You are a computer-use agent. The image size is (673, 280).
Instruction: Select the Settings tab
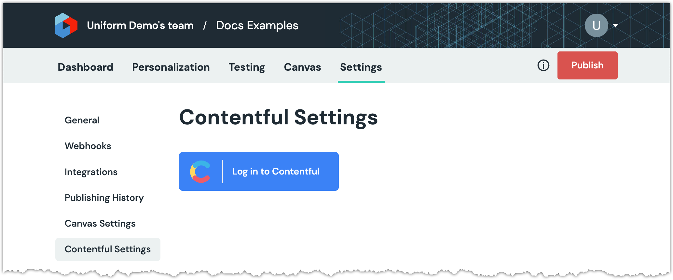[x=361, y=67]
